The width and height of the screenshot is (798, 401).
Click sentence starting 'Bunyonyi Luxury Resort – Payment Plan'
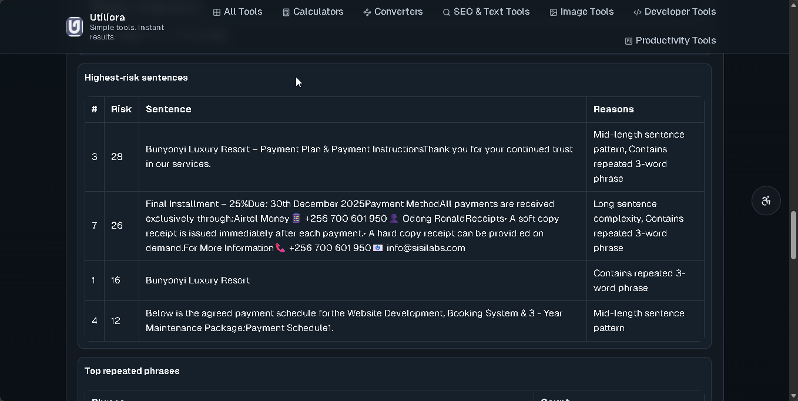point(360,156)
